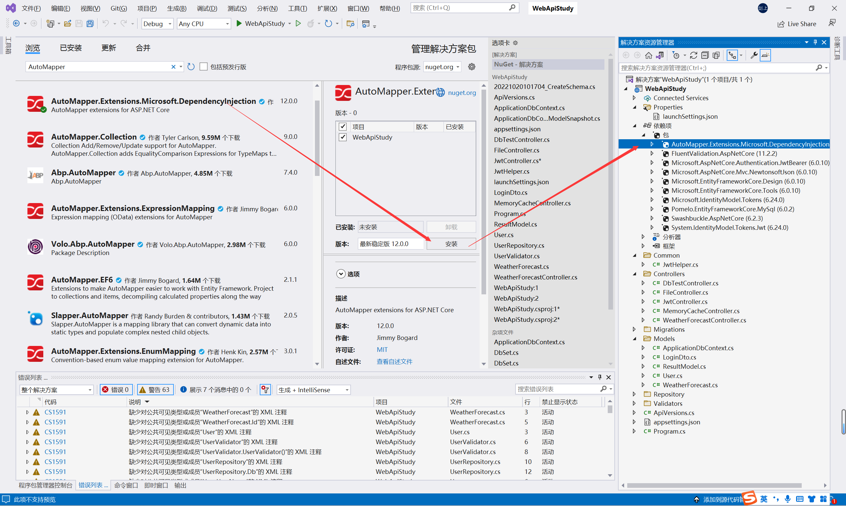The height and width of the screenshot is (506, 846).
Task: Click the NuGet source settings gear icon
Action: pyautogui.click(x=472, y=67)
